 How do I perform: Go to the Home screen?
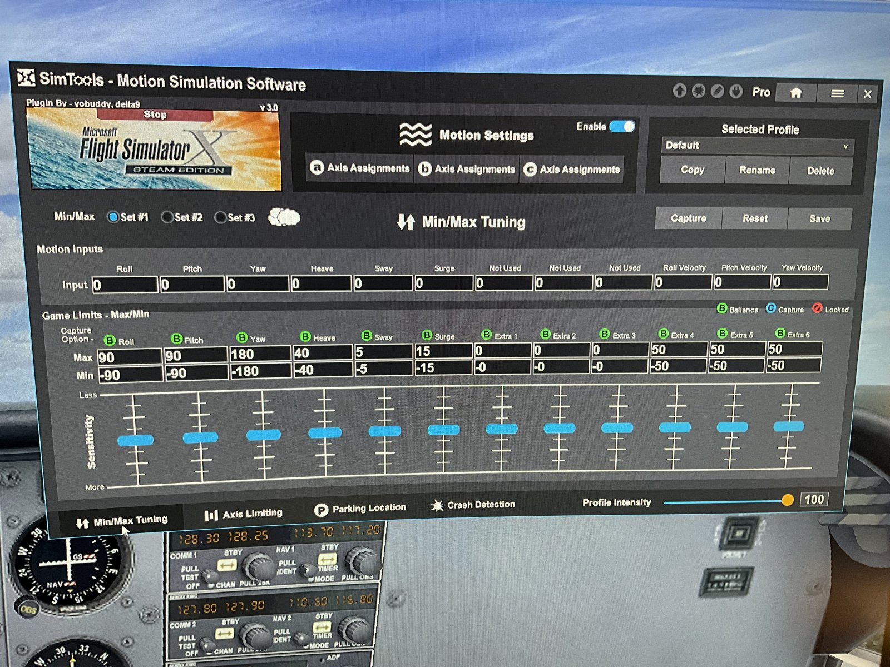[796, 93]
